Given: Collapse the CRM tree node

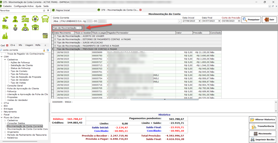Looking at the screenshot, I should pyautogui.click(x=2, y=57).
